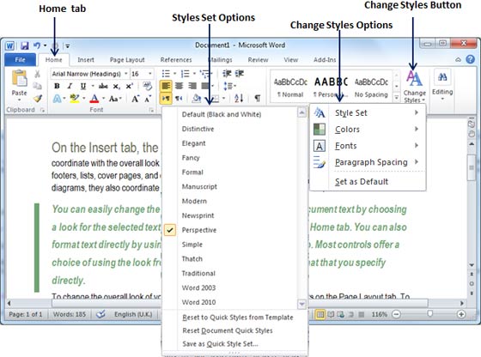The height and width of the screenshot is (357, 481).
Task: Click the Copy icon under Cut
Action: (37, 86)
